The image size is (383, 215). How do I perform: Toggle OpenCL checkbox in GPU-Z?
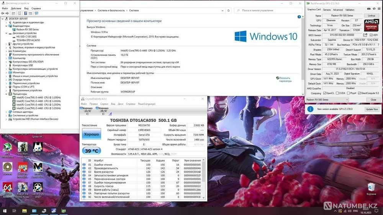coord(325,93)
